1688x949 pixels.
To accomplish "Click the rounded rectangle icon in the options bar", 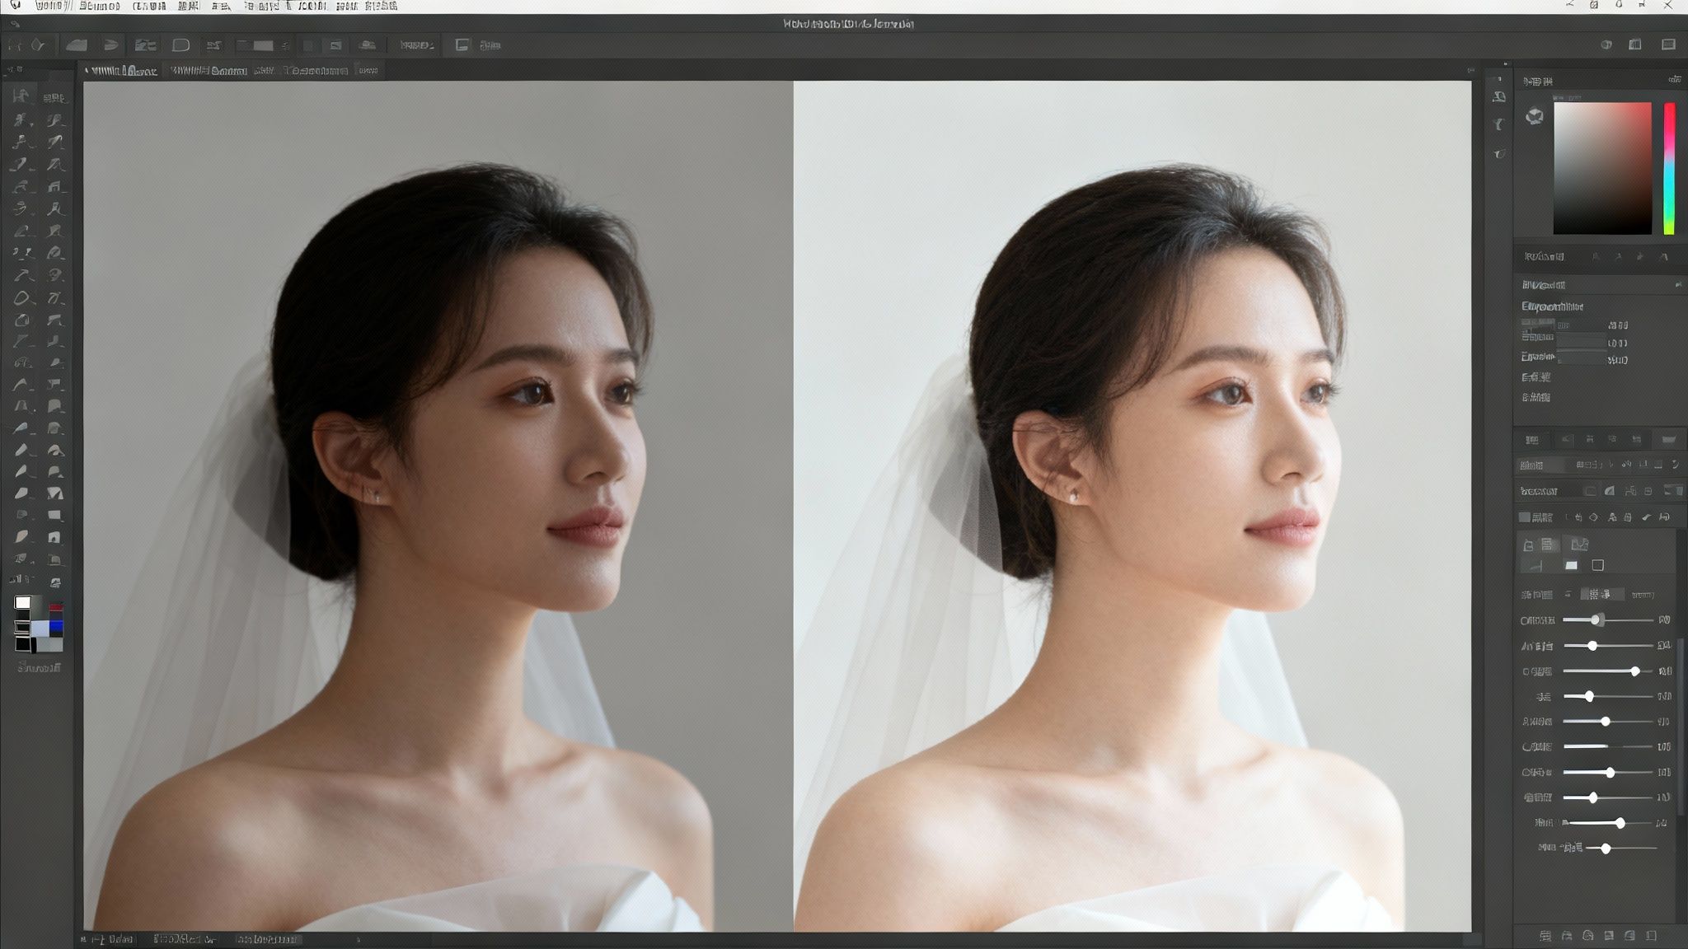I will (181, 45).
